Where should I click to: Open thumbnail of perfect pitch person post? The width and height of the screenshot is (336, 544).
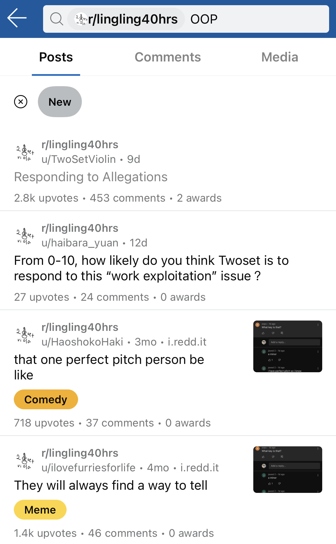288,346
